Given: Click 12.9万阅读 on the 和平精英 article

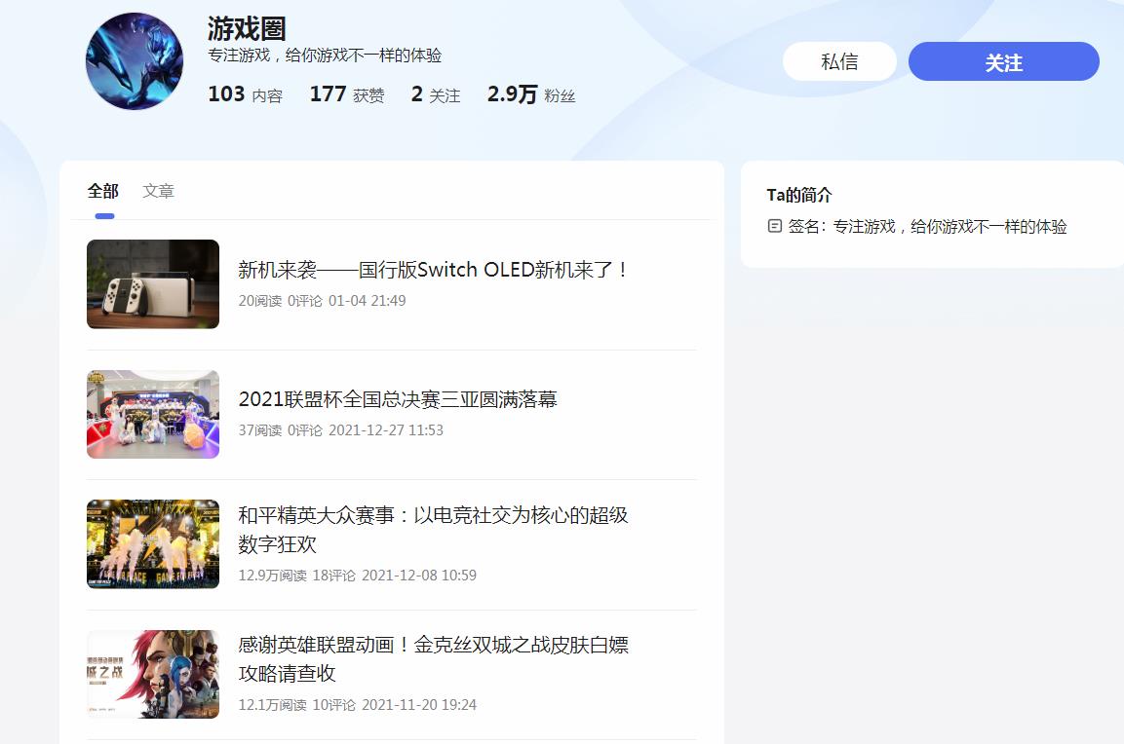Looking at the screenshot, I should pos(272,575).
